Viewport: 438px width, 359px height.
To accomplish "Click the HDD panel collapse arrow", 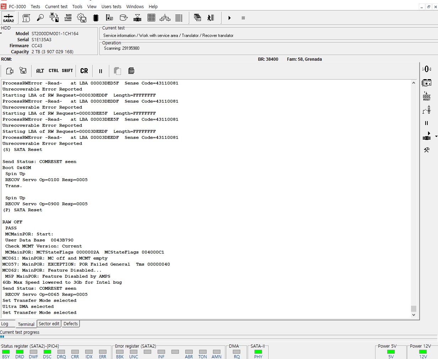I will tap(1, 33).
